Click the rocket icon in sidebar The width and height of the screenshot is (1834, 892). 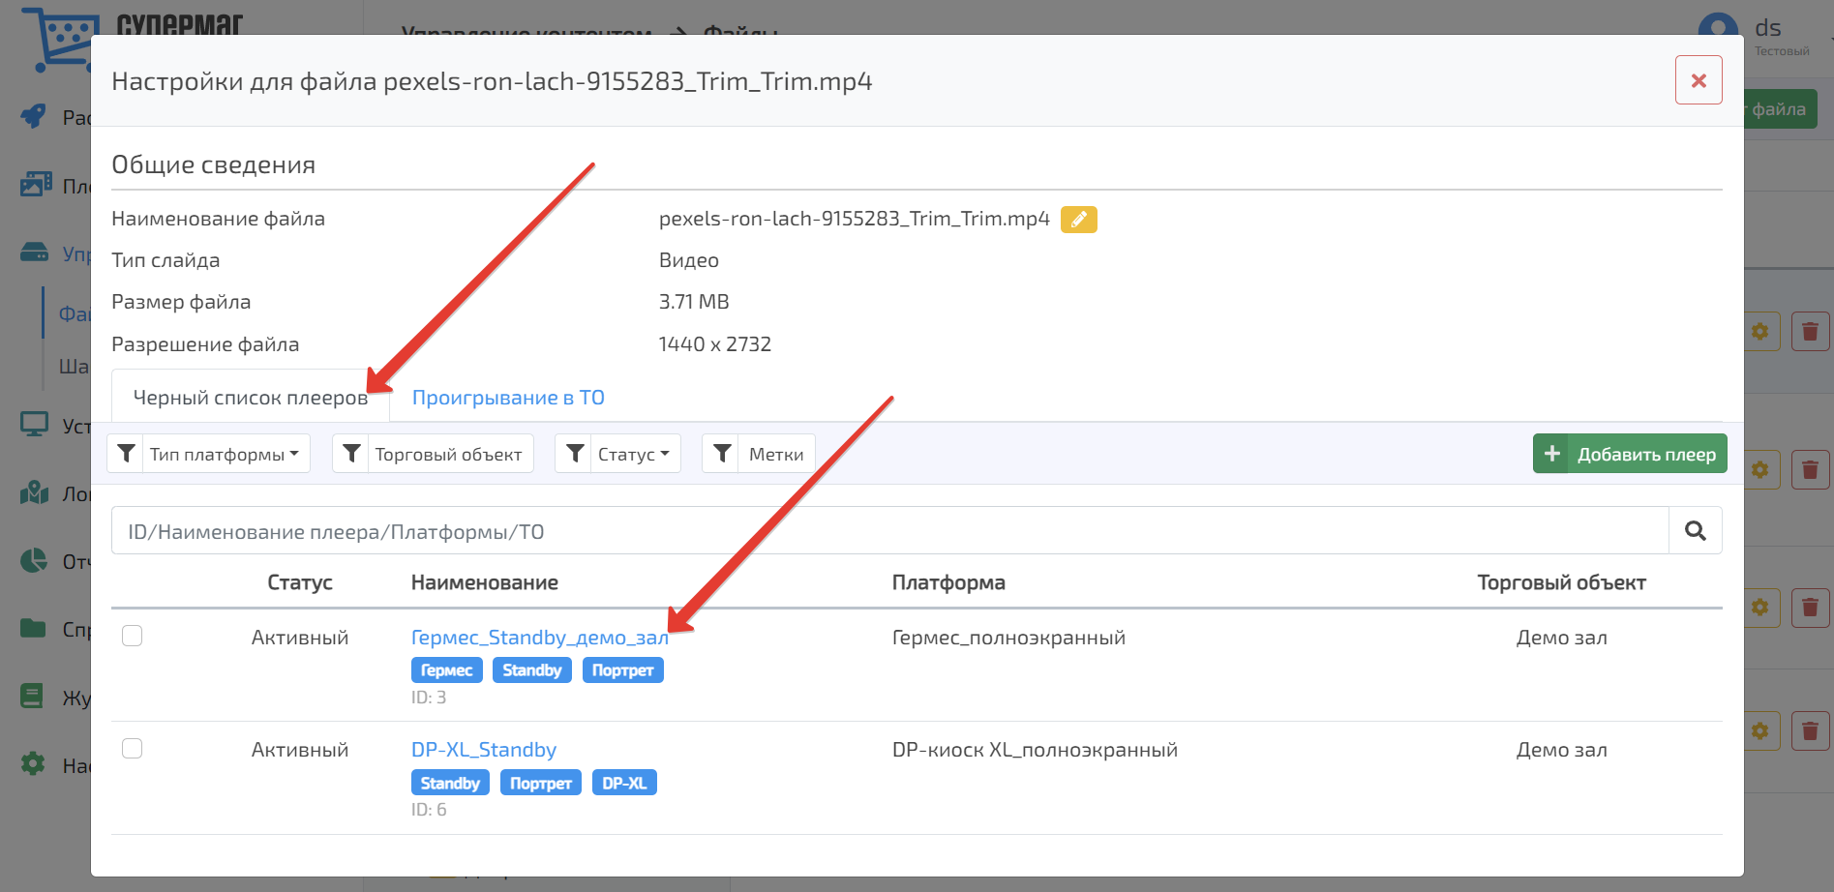34,116
